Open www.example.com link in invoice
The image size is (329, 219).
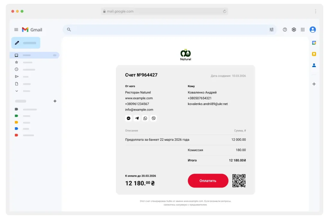(x=139, y=98)
